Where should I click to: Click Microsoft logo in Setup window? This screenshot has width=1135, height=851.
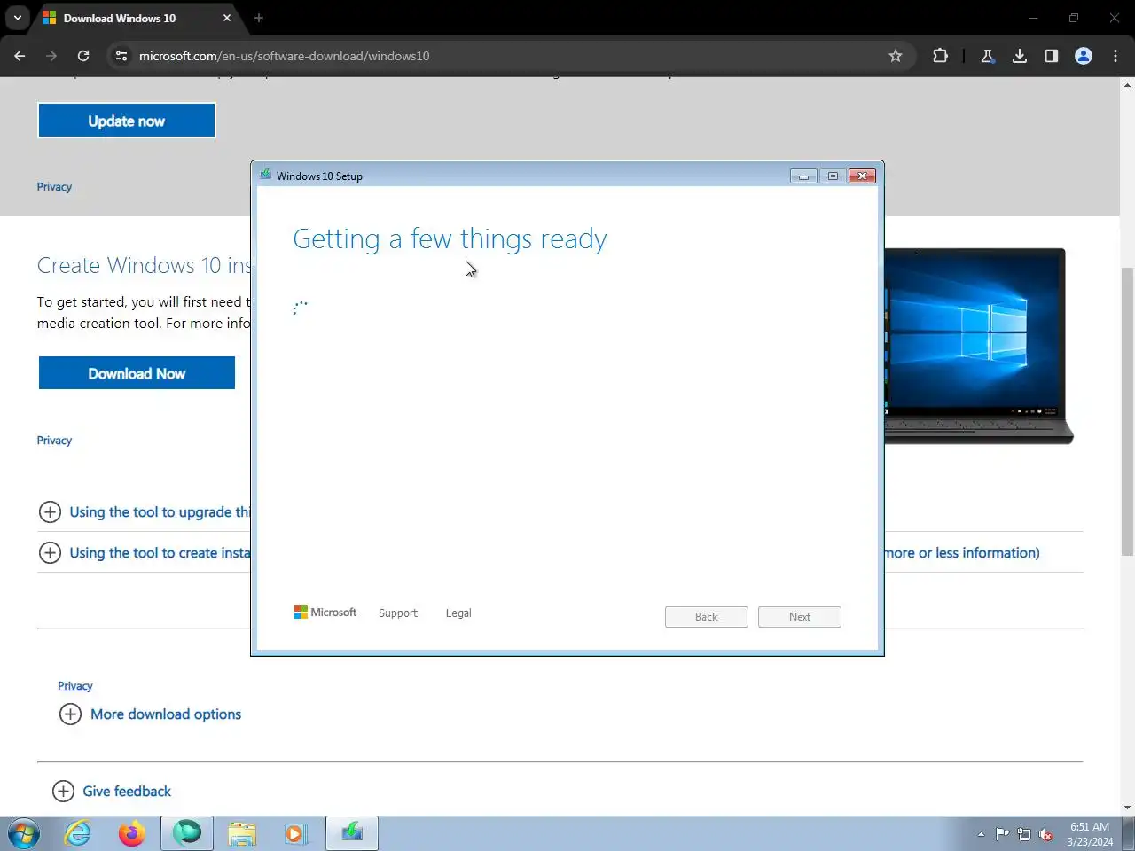pyautogui.click(x=325, y=613)
